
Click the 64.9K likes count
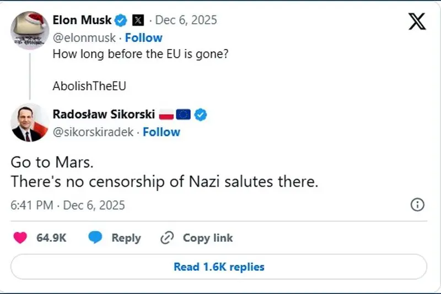[51, 238]
